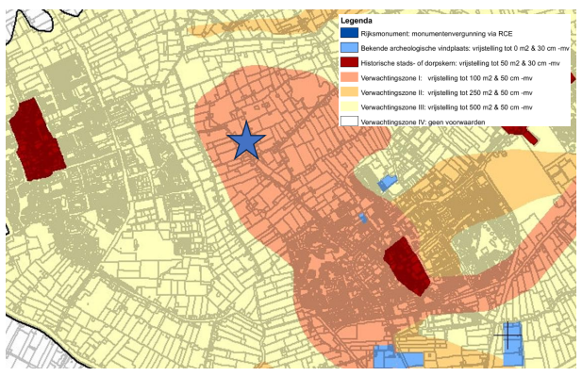The image size is (582, 376).
Task: Click the pale yellow Verwachtingszone III swatch
Action: [x=349, y=106]
